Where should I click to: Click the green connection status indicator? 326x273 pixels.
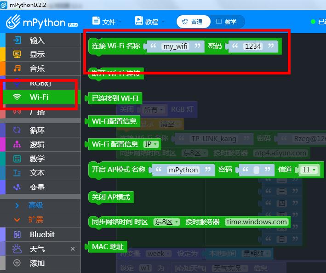tap(313, 22)
